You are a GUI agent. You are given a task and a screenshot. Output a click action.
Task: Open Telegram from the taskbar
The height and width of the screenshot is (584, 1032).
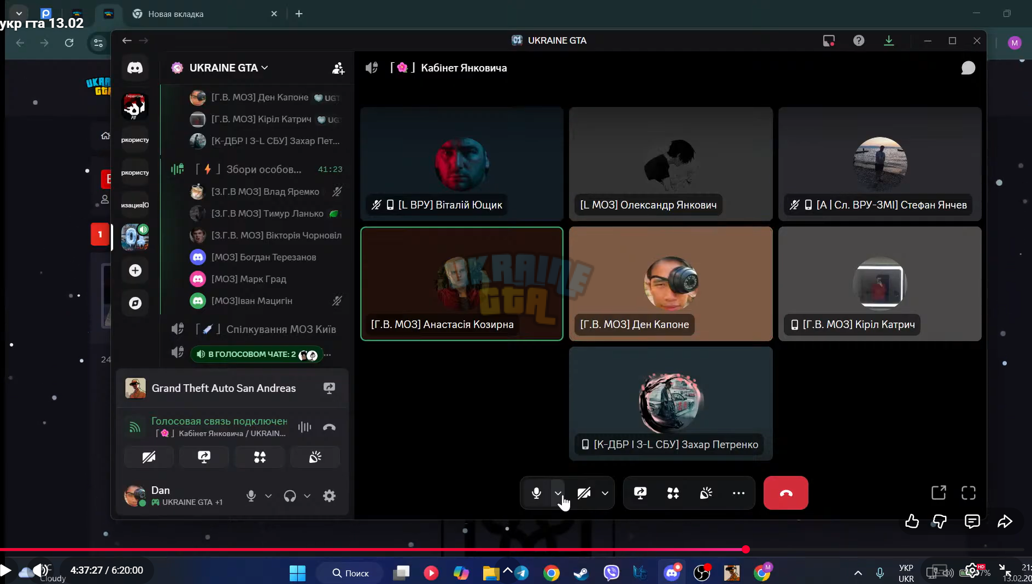[x=521, y=573]
